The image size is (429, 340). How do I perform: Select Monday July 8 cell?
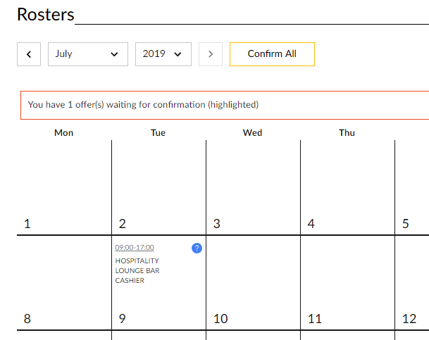coord(64,282)
